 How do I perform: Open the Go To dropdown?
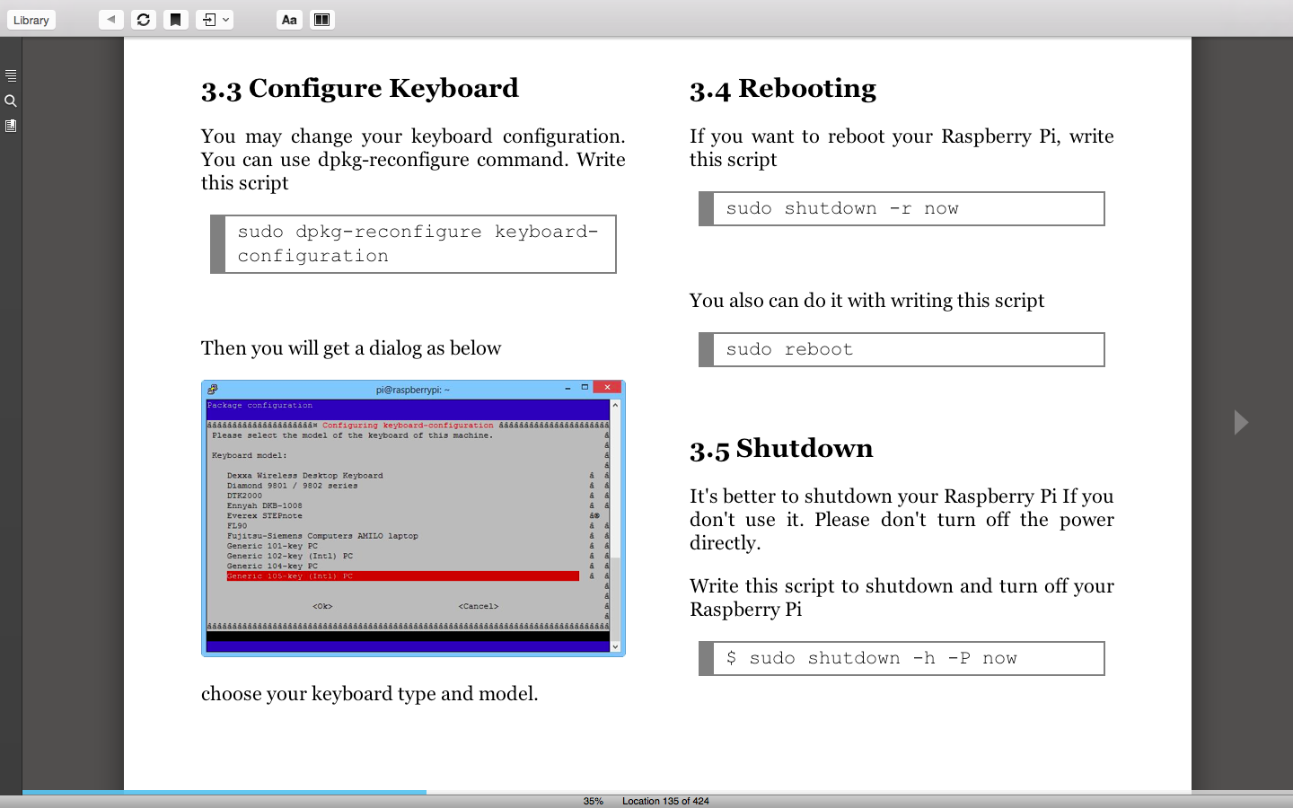[x=215, y=19]
